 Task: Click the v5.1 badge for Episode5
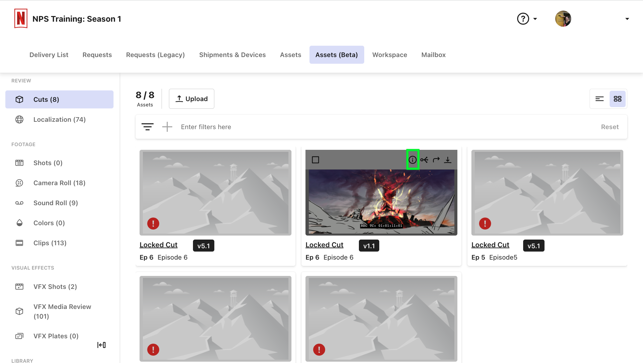pyautogui.click(x=534, y=246)
